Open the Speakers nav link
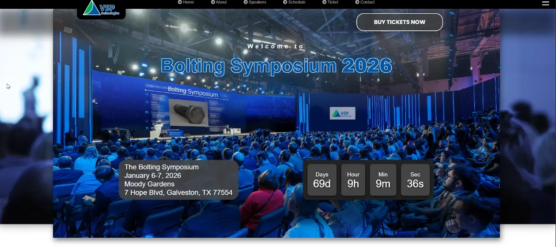 255,2
